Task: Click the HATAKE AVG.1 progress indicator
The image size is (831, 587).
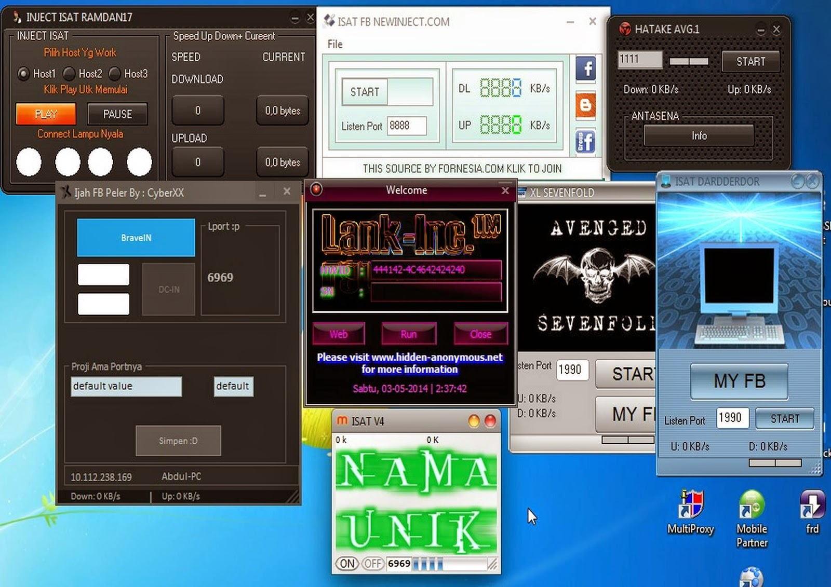Action: pyautogui.click(x=689, y=61)
